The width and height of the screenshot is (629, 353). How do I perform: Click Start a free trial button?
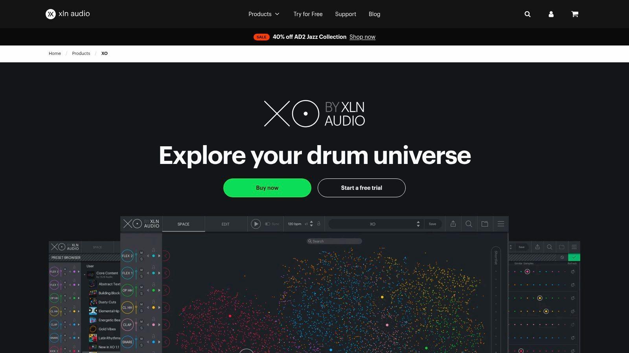click(x=362, y=188)
